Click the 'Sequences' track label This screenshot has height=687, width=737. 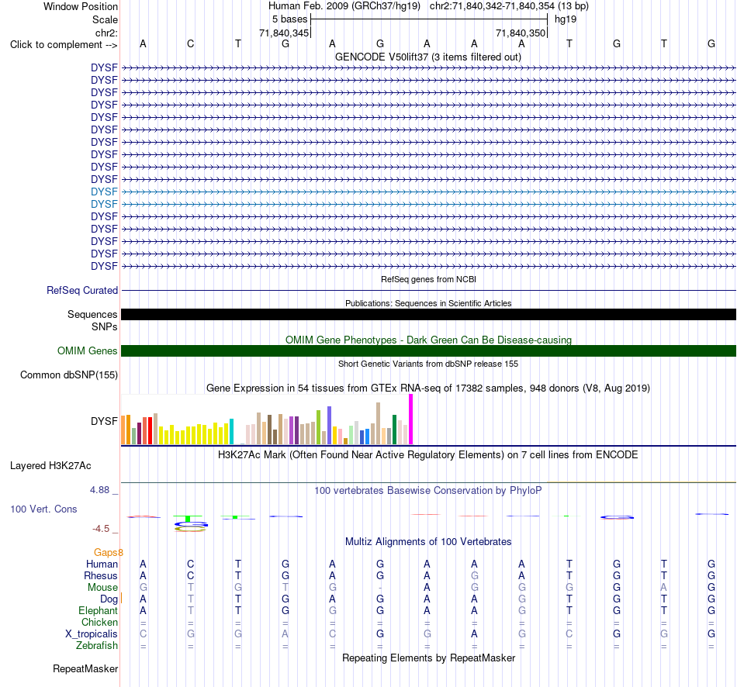[x=92, y=314]
